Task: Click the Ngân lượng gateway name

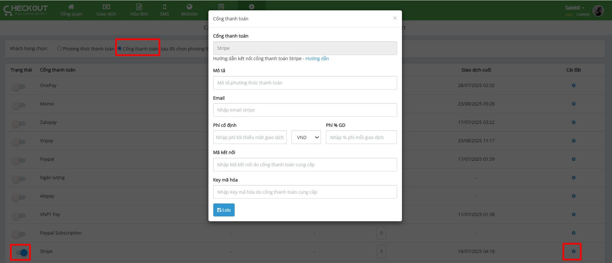Action: tap(52, 178)
